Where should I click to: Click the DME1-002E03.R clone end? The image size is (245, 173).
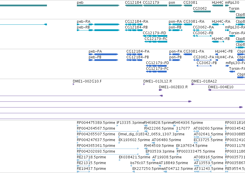tap(160, 90)
